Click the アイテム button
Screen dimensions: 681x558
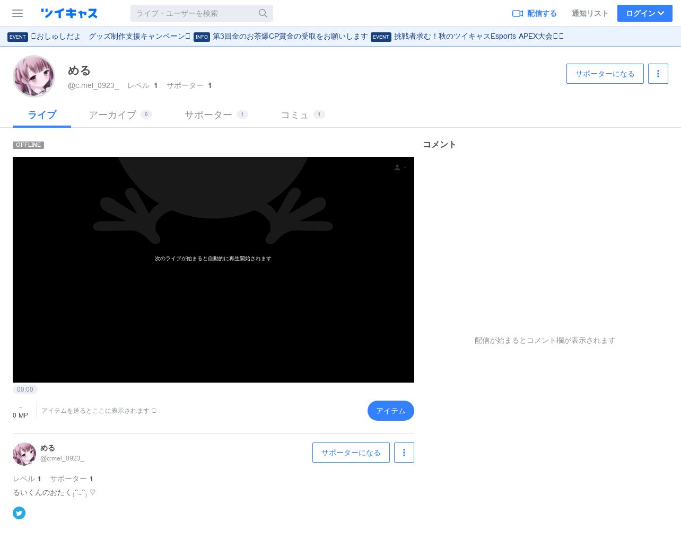pos(391,411)
